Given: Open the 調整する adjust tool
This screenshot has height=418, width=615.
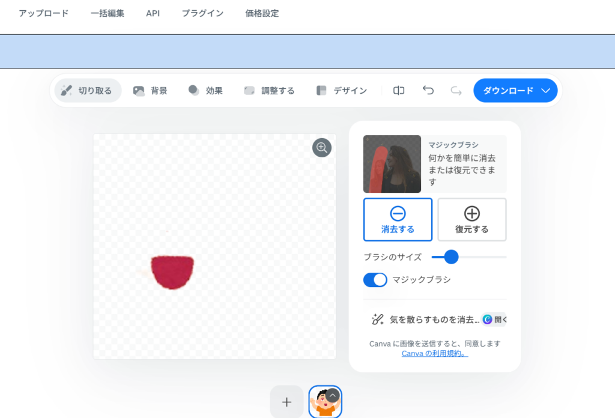Looking at the screenshot, I should coord(269,91).
